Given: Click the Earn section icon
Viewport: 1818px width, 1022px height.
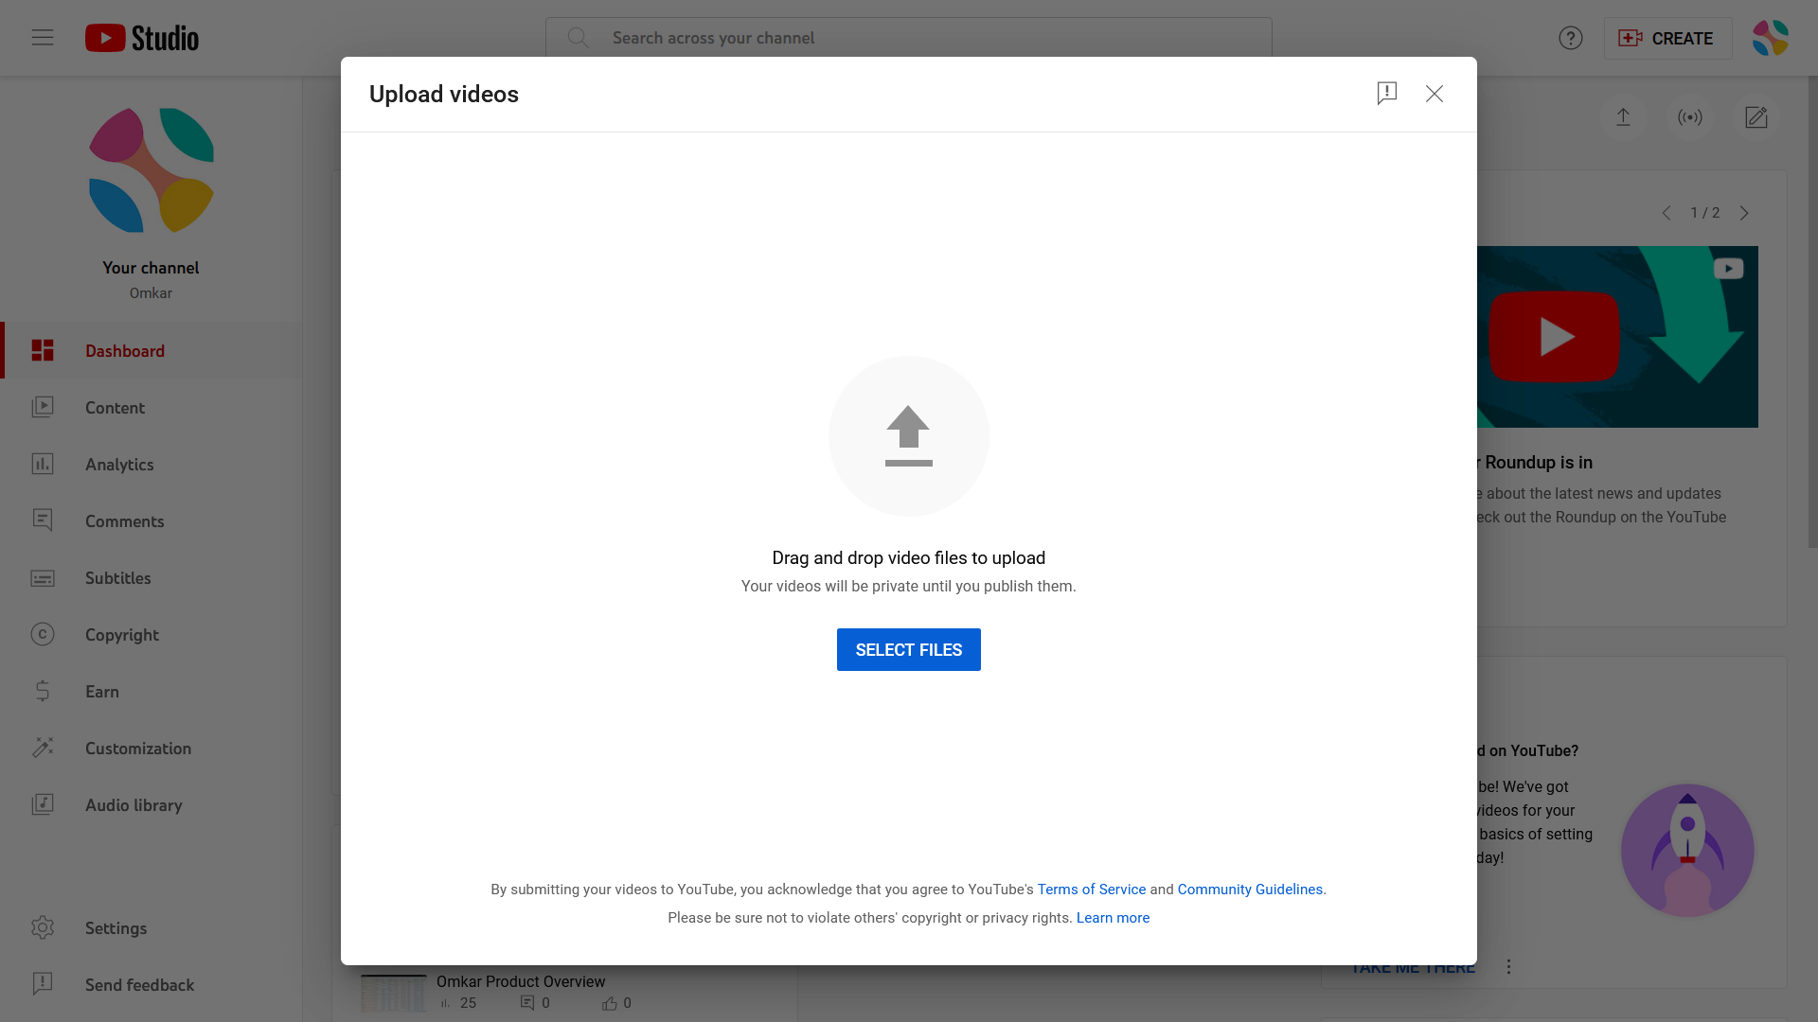Looking at the screenshot, I should (43, 692).
